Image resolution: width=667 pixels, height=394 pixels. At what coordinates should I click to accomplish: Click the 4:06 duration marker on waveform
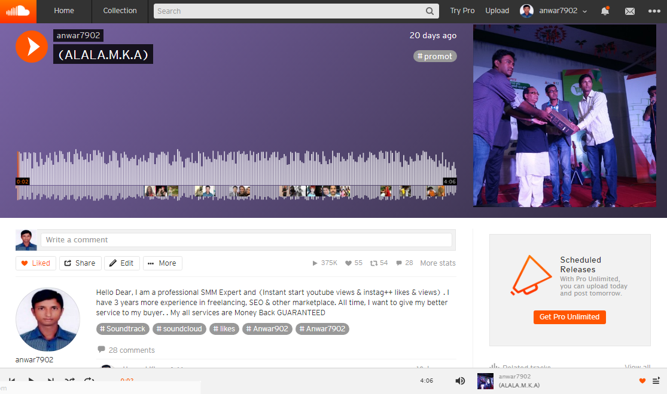pos(450,181)
